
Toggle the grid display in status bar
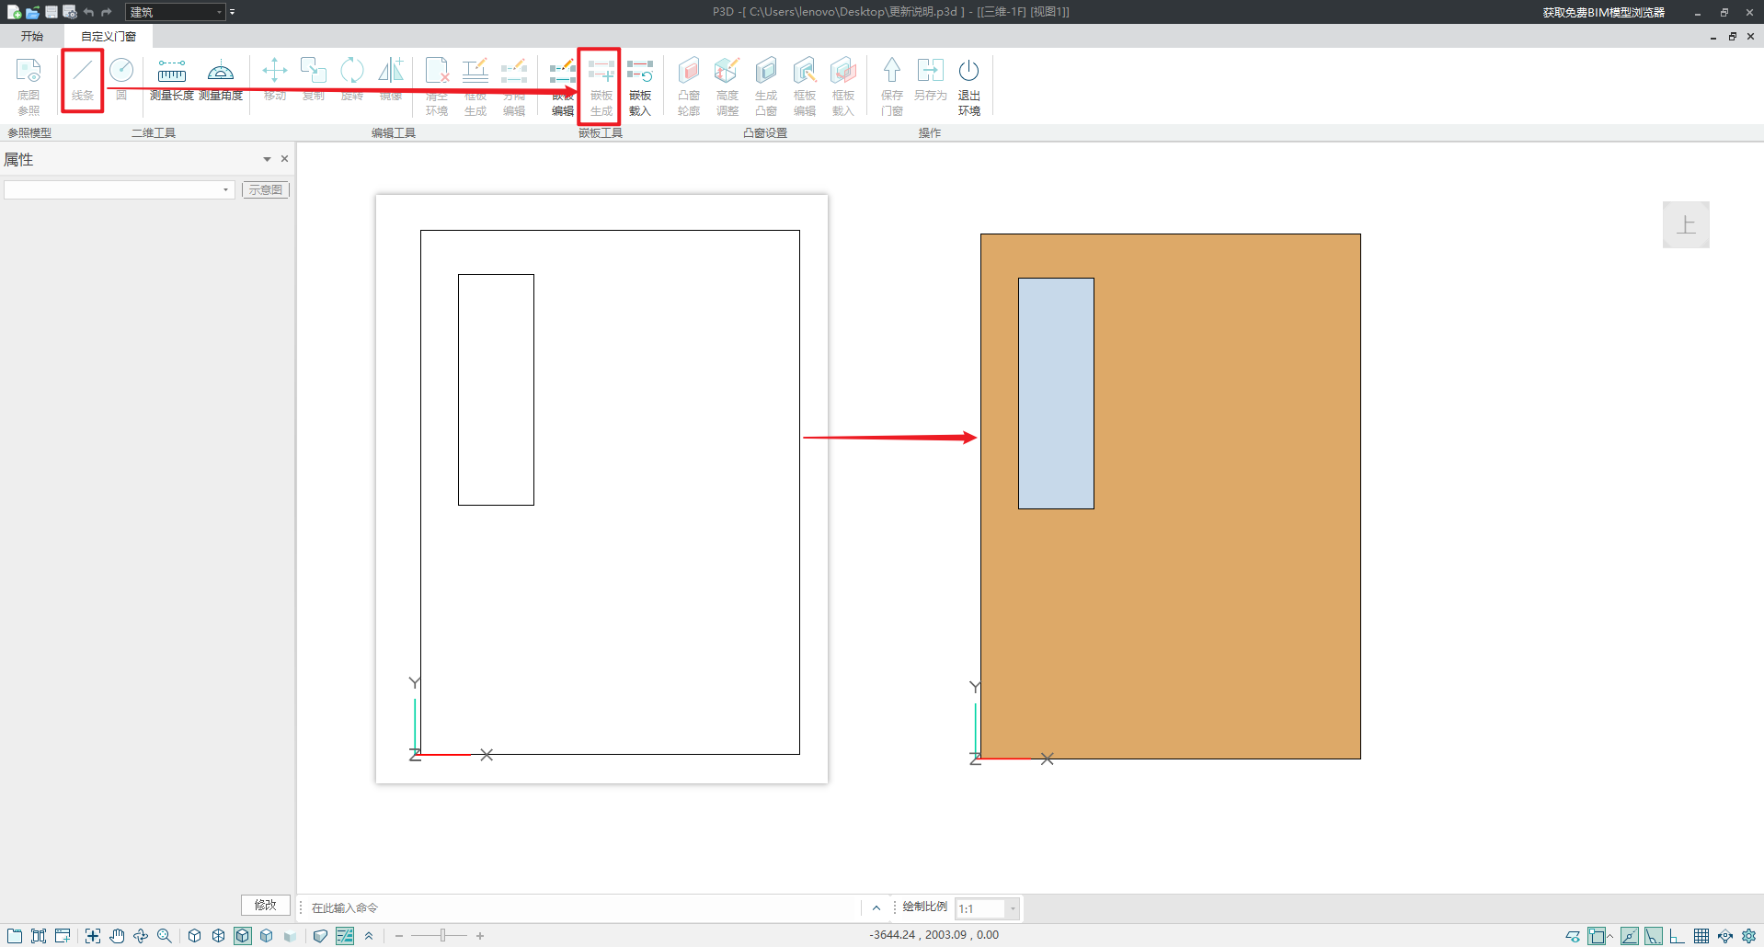(x=1701, y=936)
